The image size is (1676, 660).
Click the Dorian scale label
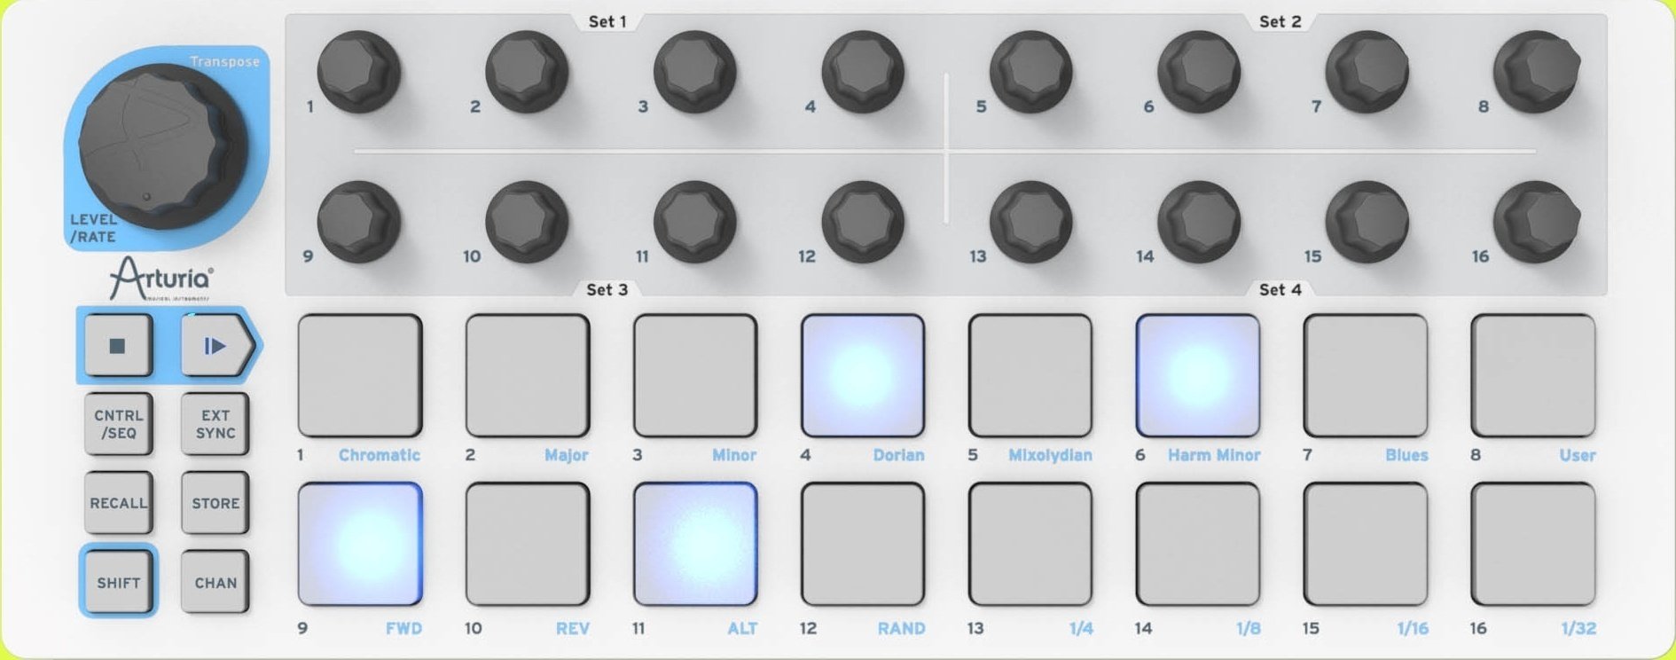(898, 455)
